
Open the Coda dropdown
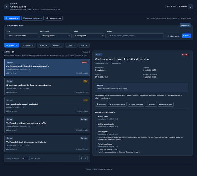[22, 36]
